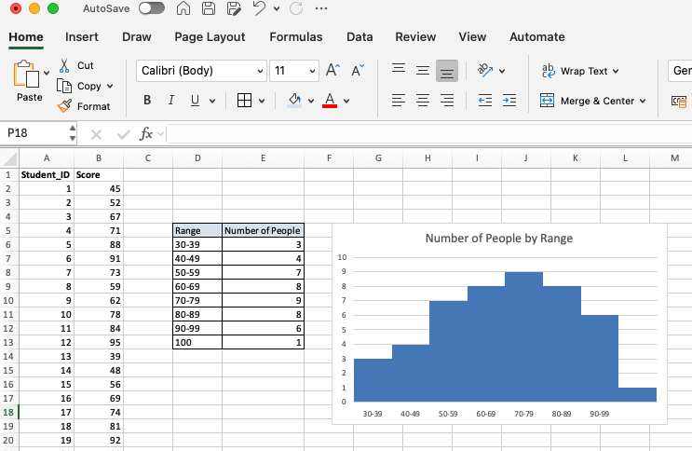Click the Undo arrow icon
Screen dimensions: 692x451
(x=260, y=8)
